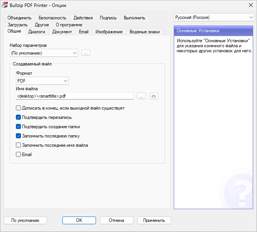This screenshot has width=257, height=232.
Task: Open the Безопасность tab
Action: [53, 18]
